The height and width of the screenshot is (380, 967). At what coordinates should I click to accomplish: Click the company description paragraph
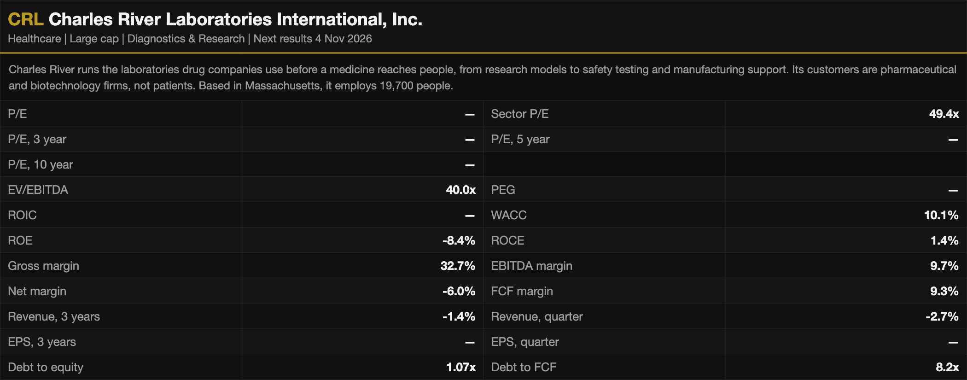483,77
